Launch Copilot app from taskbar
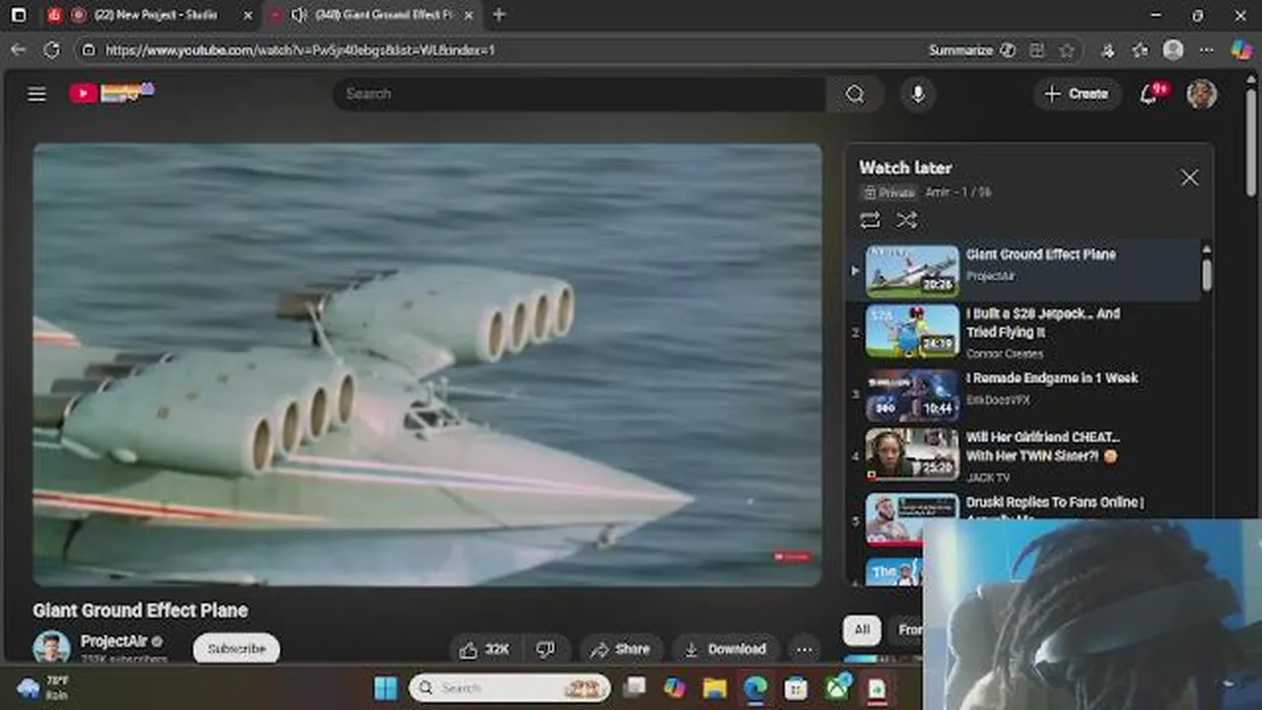Viewport: 1262px width, 710px height. click(674, 687)
